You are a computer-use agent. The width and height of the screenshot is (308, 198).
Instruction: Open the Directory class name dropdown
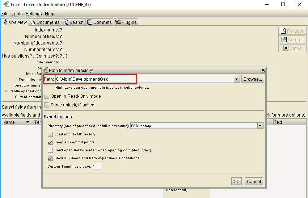coord(260,126)
